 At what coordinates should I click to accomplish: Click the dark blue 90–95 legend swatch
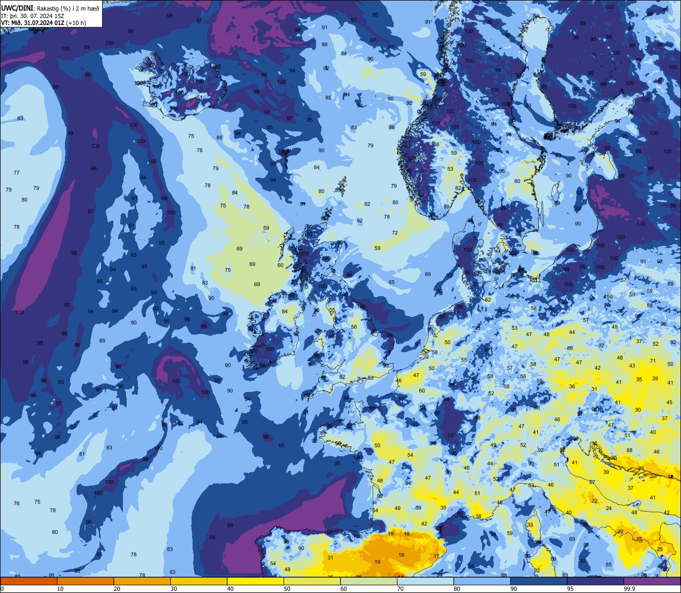tap(538, 581)
